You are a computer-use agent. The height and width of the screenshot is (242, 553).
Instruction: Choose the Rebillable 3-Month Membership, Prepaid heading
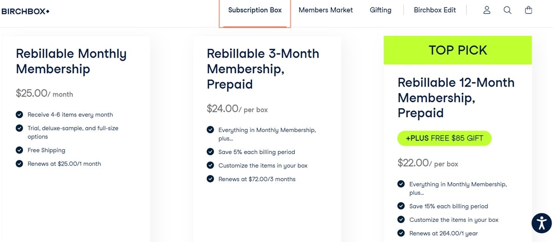coord(263,69)
